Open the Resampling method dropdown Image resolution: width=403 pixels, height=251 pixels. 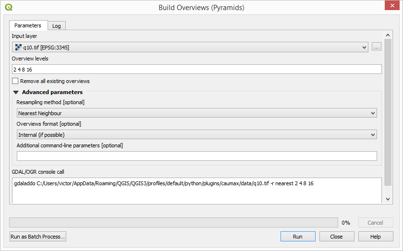(x=197, y=113)
